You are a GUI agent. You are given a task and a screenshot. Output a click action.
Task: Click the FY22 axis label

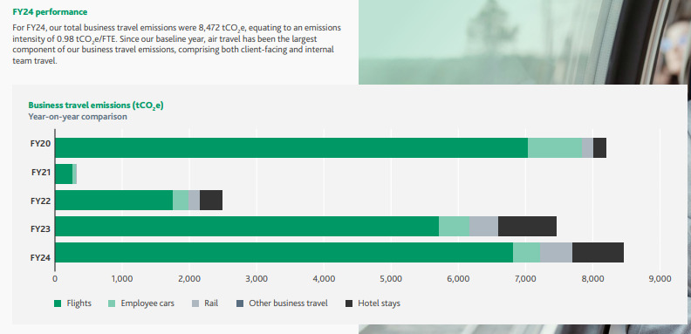(40, 201)
